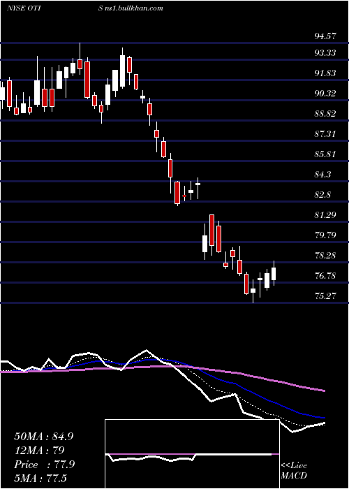Select the 91.83 price level label
Screen dimensions: 349x489
325,73
